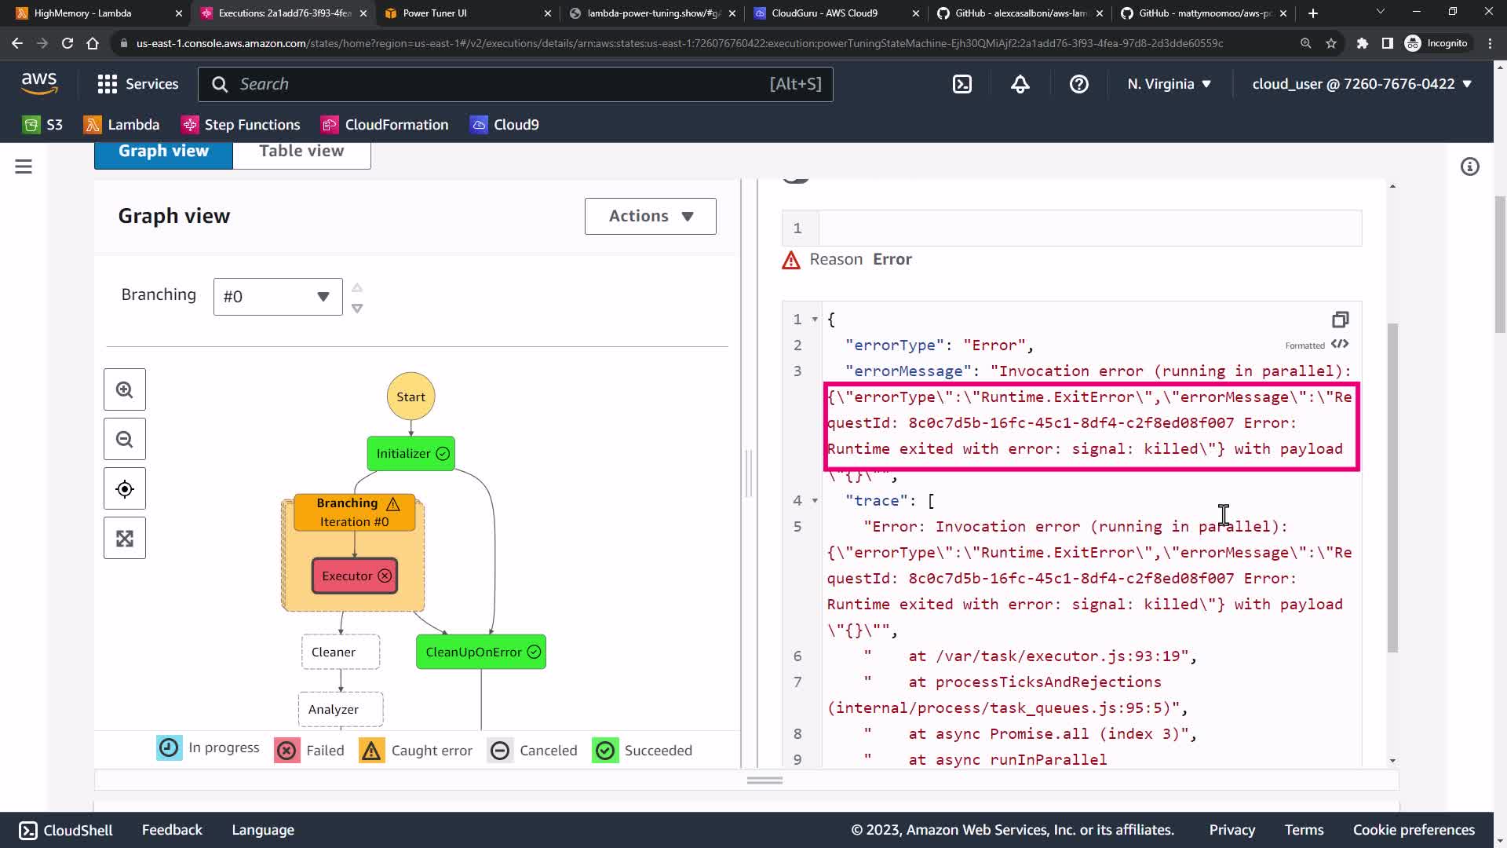Toggle Formatted code view icon

point(1340,344)
